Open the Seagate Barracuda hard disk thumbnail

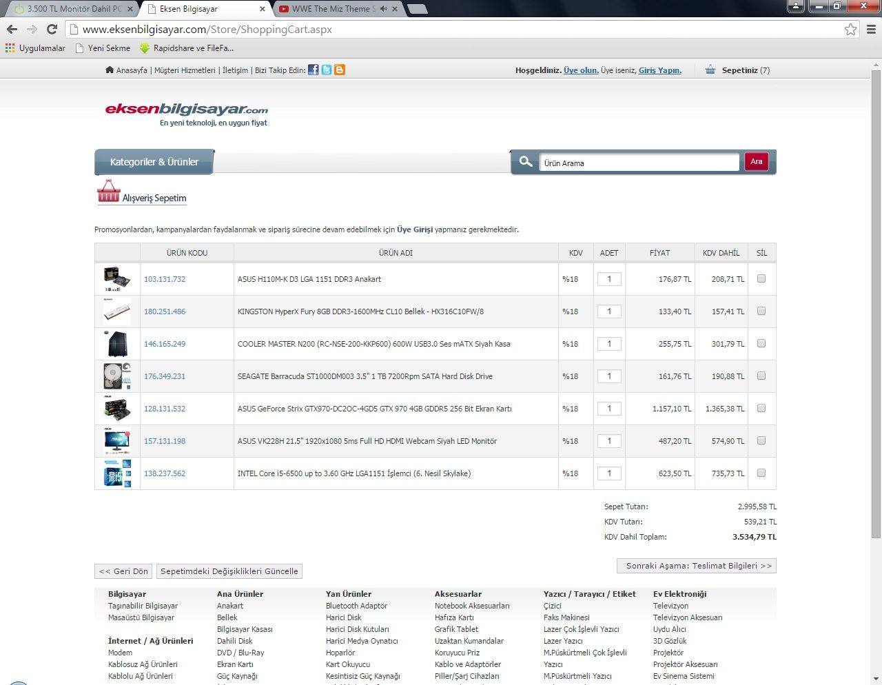click(117, 376)
